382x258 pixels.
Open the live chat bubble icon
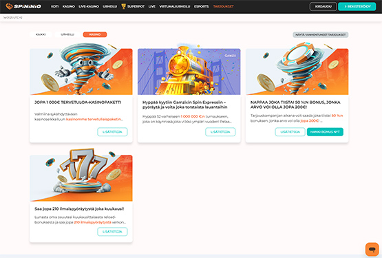click(x=372, y=249)
